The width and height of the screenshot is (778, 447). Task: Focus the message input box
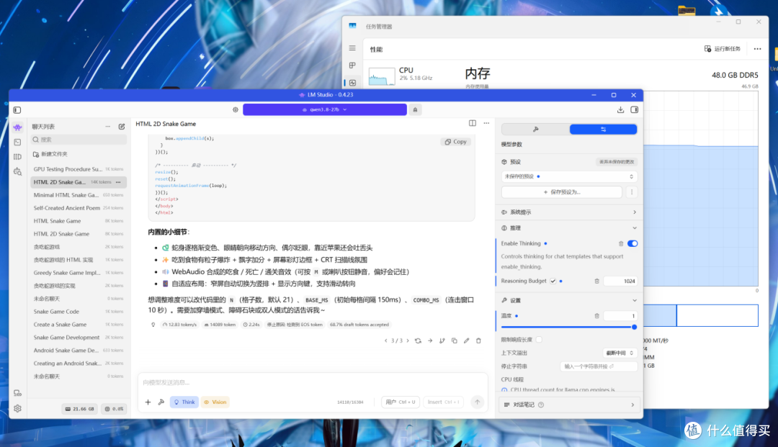coord(313,382)
